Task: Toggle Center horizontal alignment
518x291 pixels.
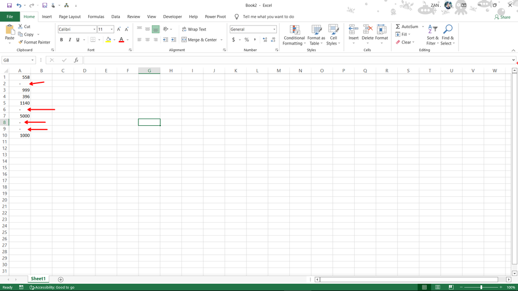Action: click(x=147, y=39)
